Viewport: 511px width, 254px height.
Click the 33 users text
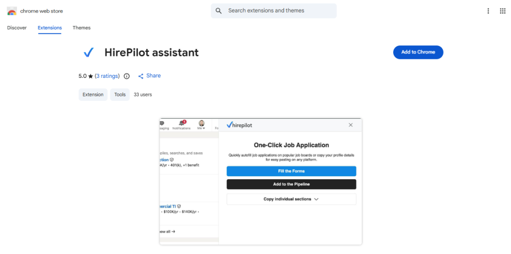pyautogui.click(x=143, y=94)
